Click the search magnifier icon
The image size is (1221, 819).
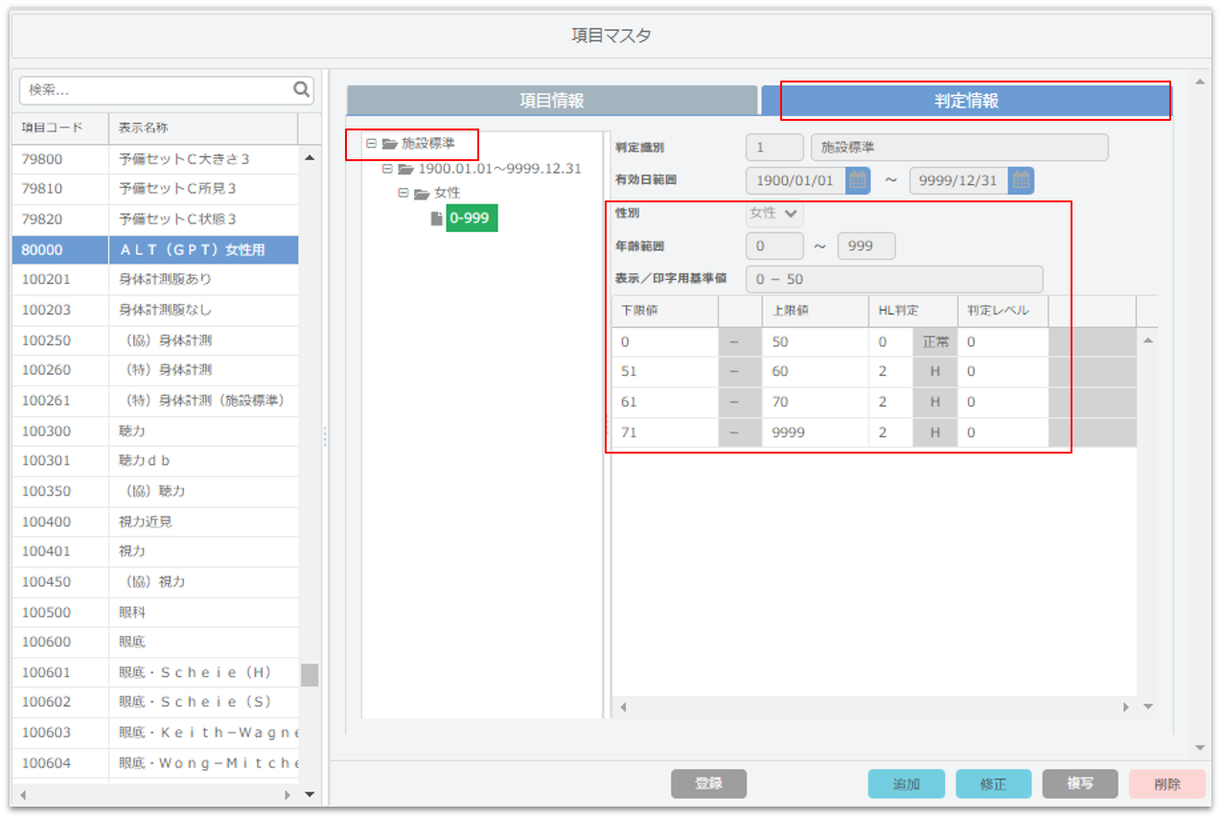(x=302, y=90)
